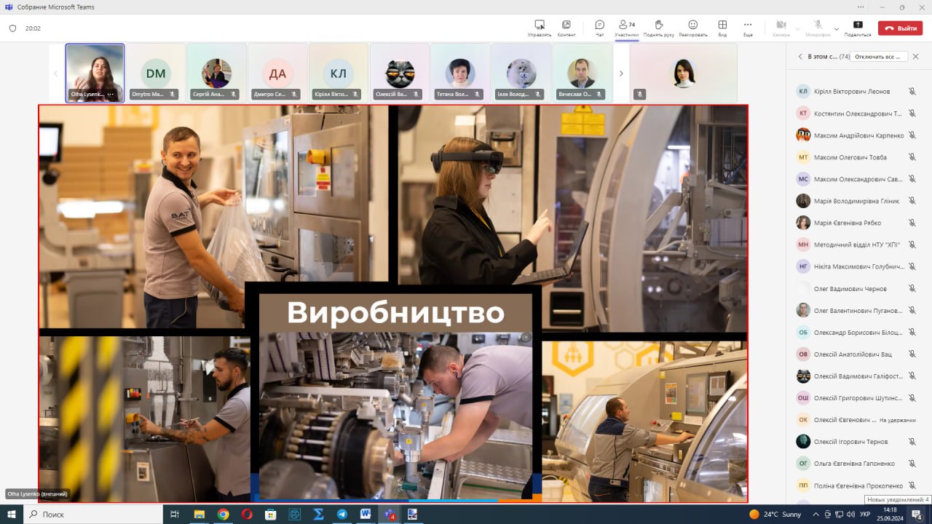Screen dimensions: 932x524
Task: Select the Кіріла КЛ participant tile
Action: (x=339, y=73)
